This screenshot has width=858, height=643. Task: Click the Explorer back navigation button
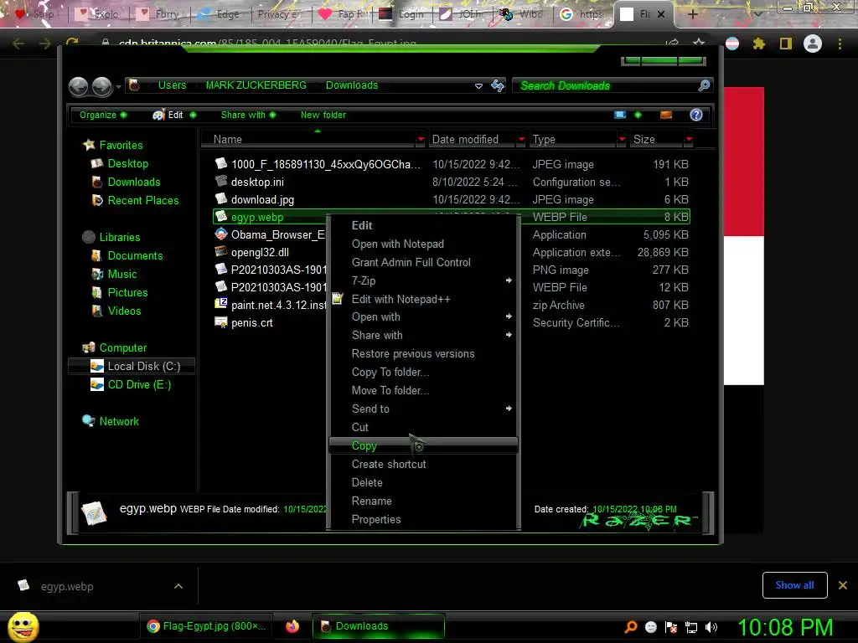78,86
